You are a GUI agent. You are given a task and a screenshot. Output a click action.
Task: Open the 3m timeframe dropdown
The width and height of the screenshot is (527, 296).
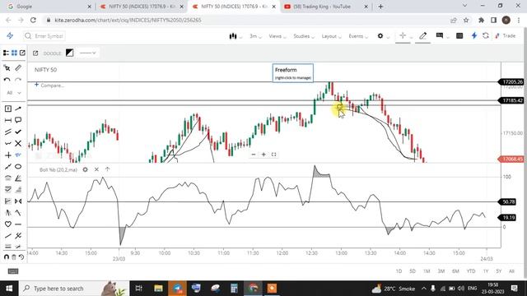coord(255,36)
